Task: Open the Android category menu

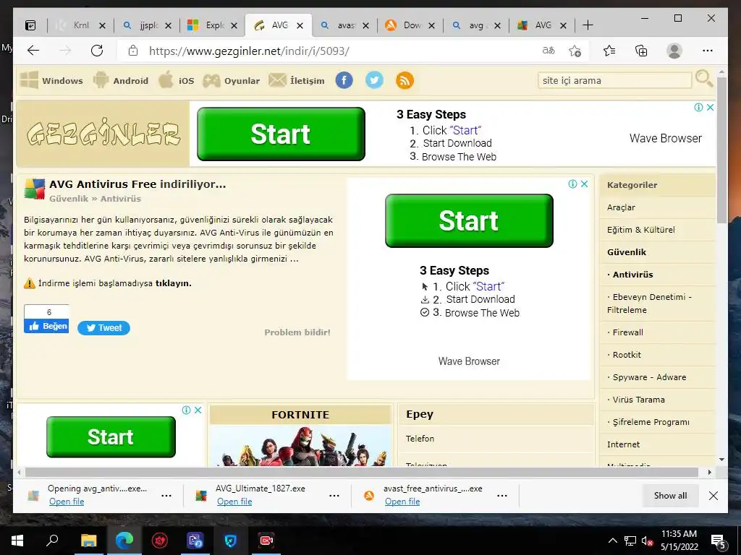Action: pyautogui.click(x=121, y=80)
